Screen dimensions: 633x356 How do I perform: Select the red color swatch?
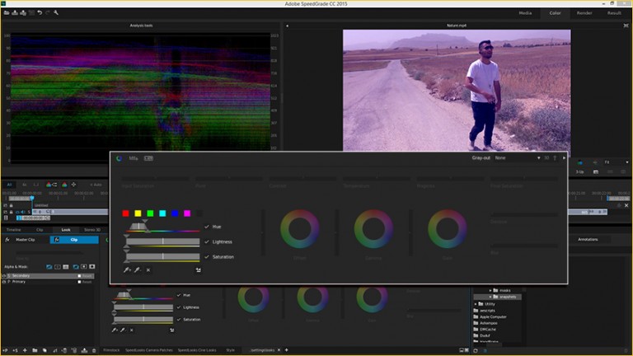coord(126,213)
